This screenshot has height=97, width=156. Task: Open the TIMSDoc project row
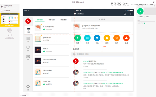click(52, 83)
